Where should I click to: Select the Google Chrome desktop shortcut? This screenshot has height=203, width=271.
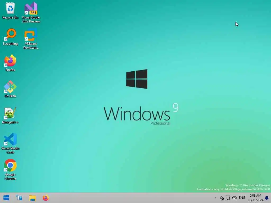pos(10,169)
